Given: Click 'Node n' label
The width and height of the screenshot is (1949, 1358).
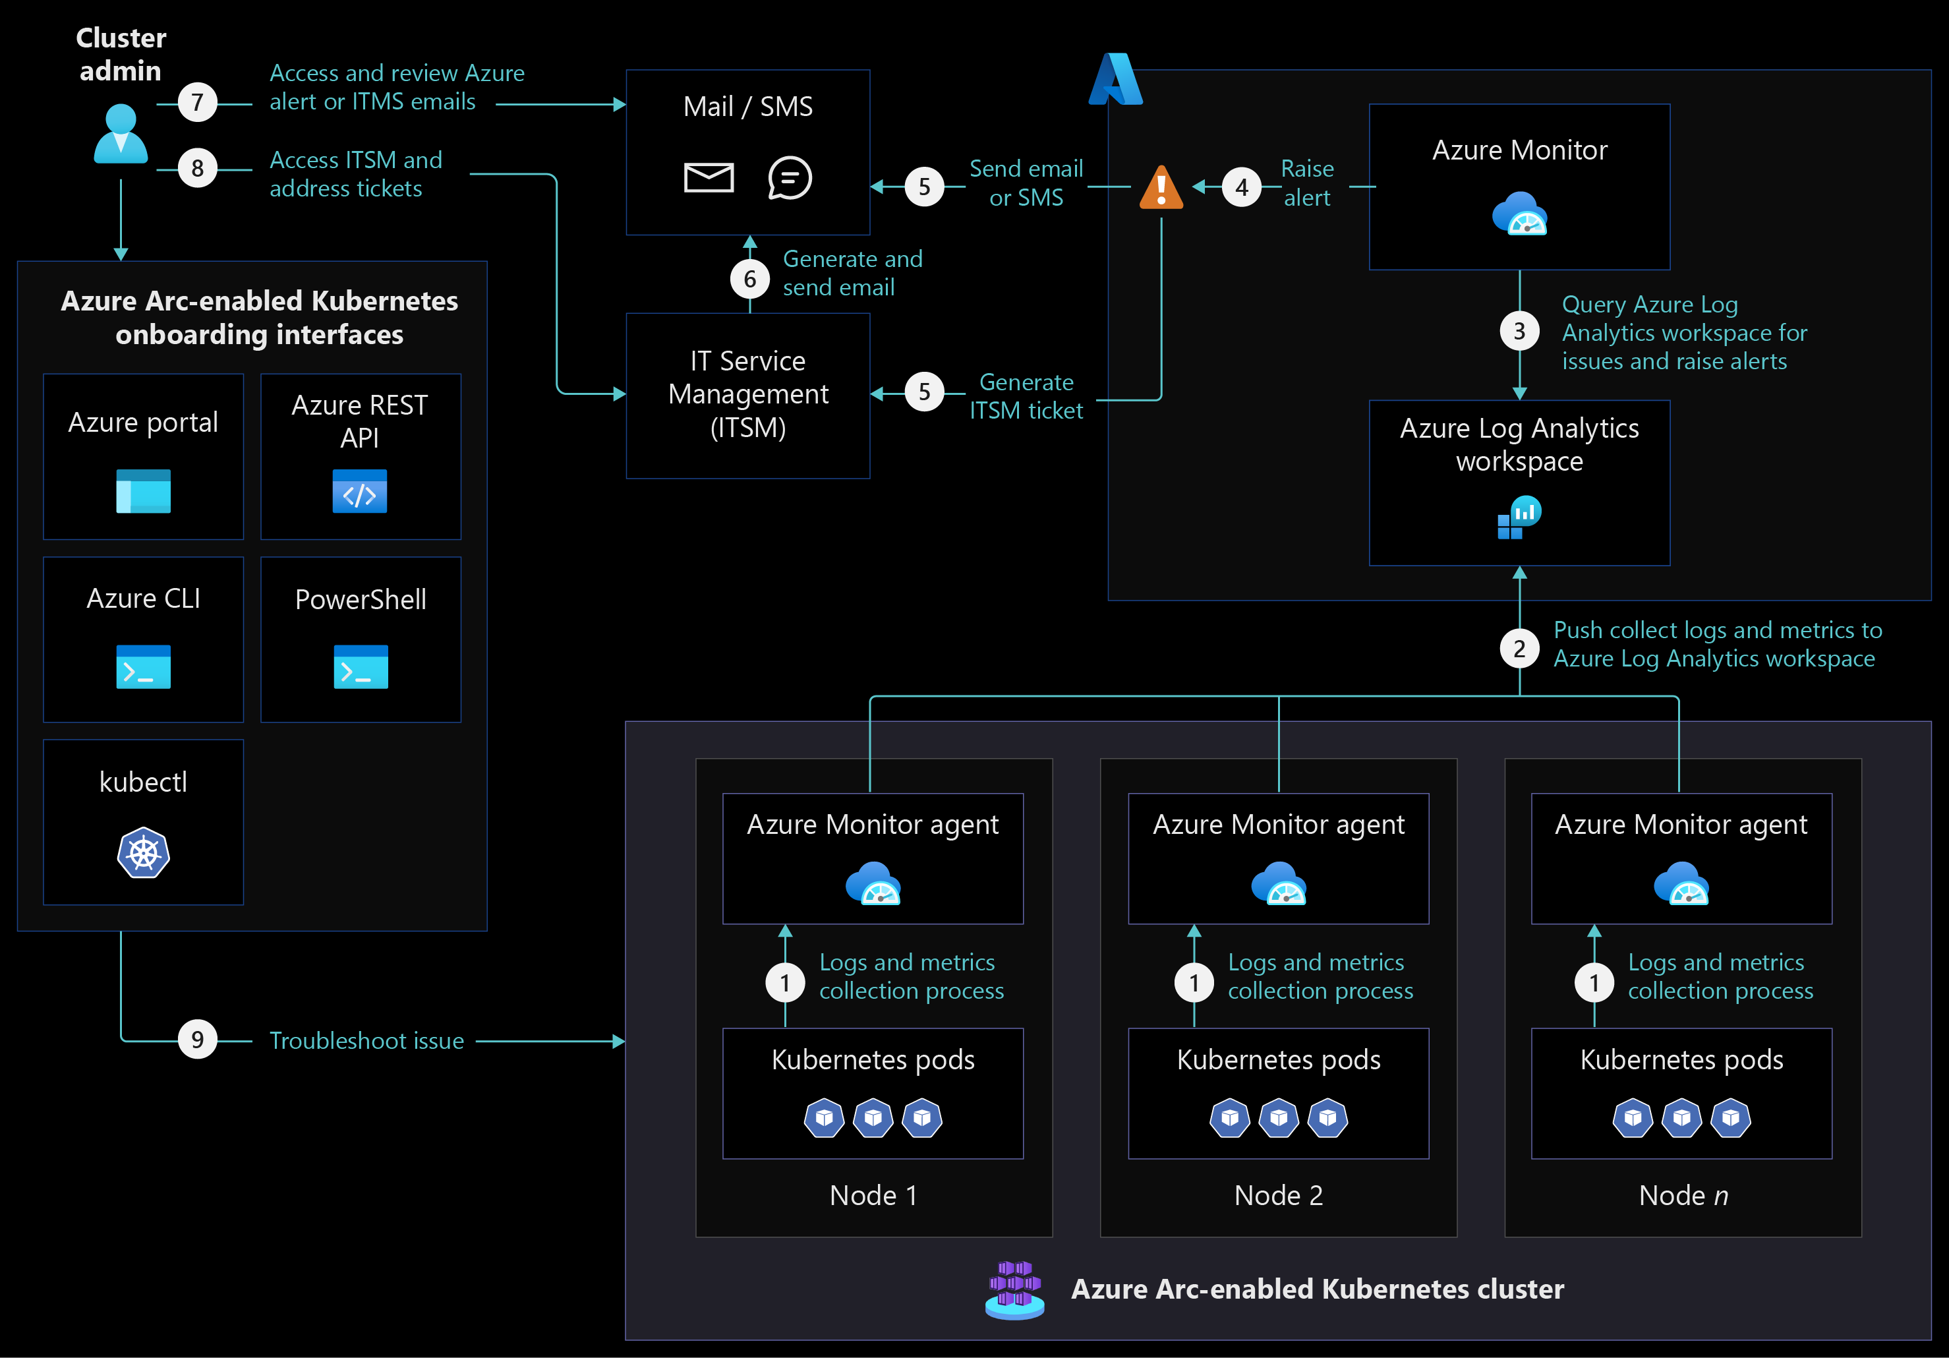Looking at the screenshot, I should [x=1683, y=1195].
